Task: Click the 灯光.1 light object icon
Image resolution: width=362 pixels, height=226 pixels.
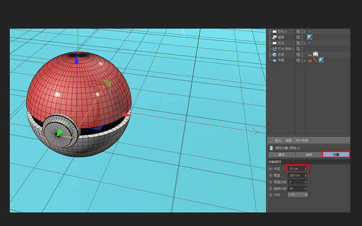Action: (274, 32)
